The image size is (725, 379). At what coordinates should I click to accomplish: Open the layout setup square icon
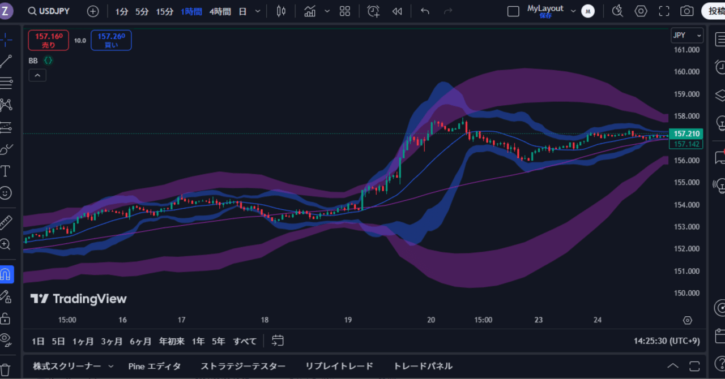click(513, 11)
